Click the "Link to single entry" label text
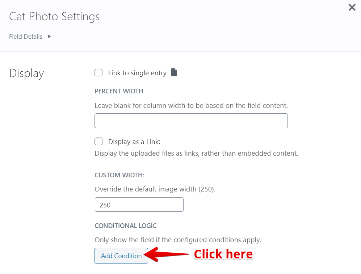Screen dimensions: 361x274 pyautogui.click(x=137, y=73)
